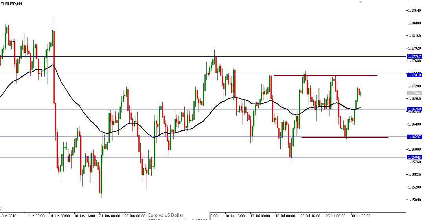Click the 1.18400 value on price axis
This screenshot has width=425, height=220.
click(415, 23)
